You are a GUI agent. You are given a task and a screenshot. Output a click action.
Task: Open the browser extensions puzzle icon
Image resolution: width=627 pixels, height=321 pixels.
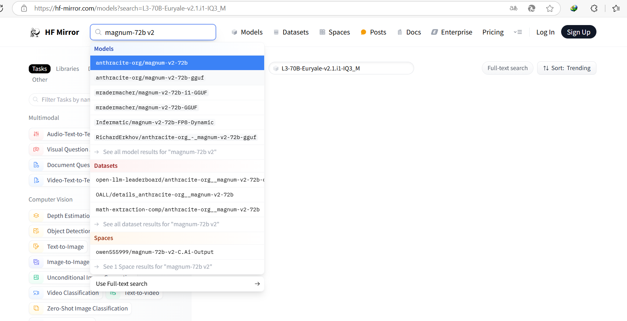(x=594, y=8)
